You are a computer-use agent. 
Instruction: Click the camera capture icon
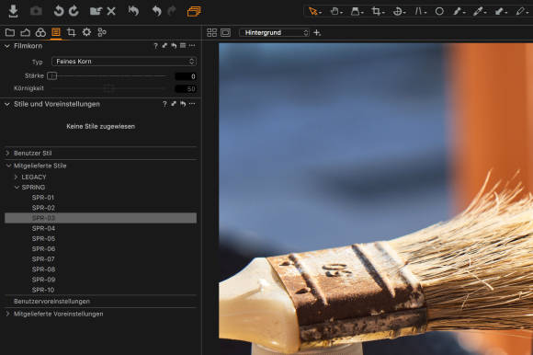coord(36,11)
